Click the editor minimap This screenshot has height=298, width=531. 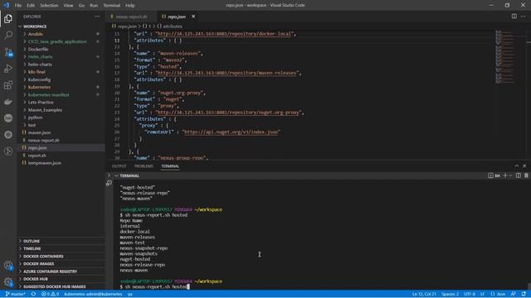[x=504, y=57]
